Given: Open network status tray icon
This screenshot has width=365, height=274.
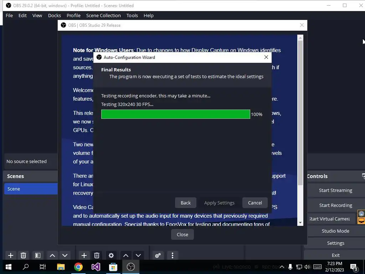Looking at the screenshot, I should 299,267.
